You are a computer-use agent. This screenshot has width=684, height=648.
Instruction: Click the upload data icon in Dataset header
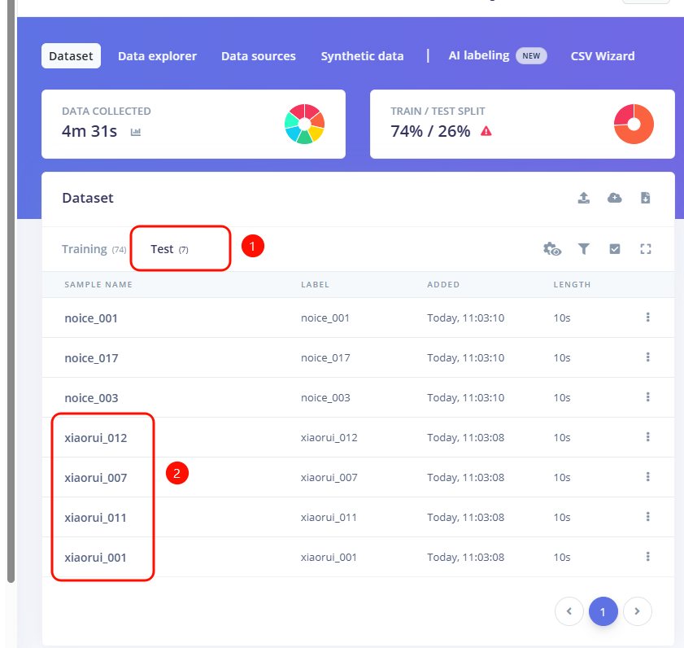click(x=584, y=198)
